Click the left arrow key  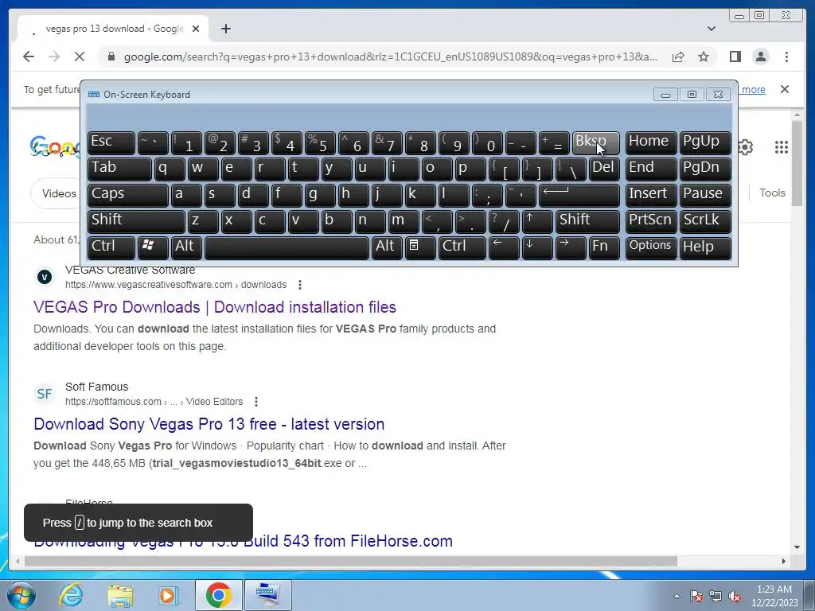[x=504, y=248]
